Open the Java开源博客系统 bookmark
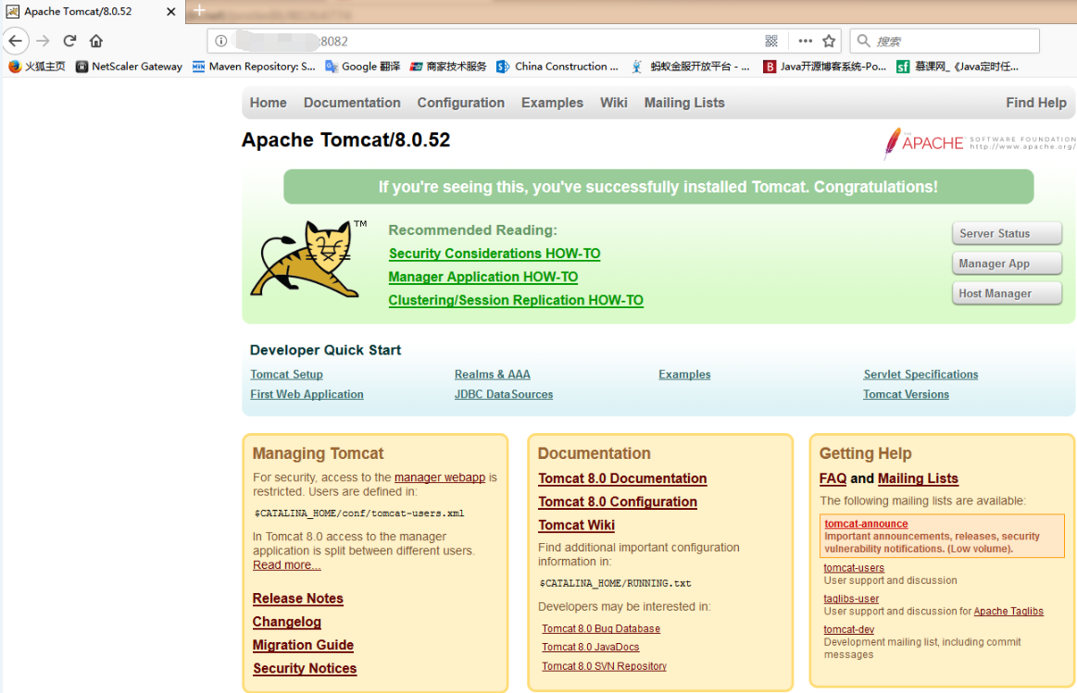The width and height of the screenshot is (1077, 693). (x=825, y=67)
